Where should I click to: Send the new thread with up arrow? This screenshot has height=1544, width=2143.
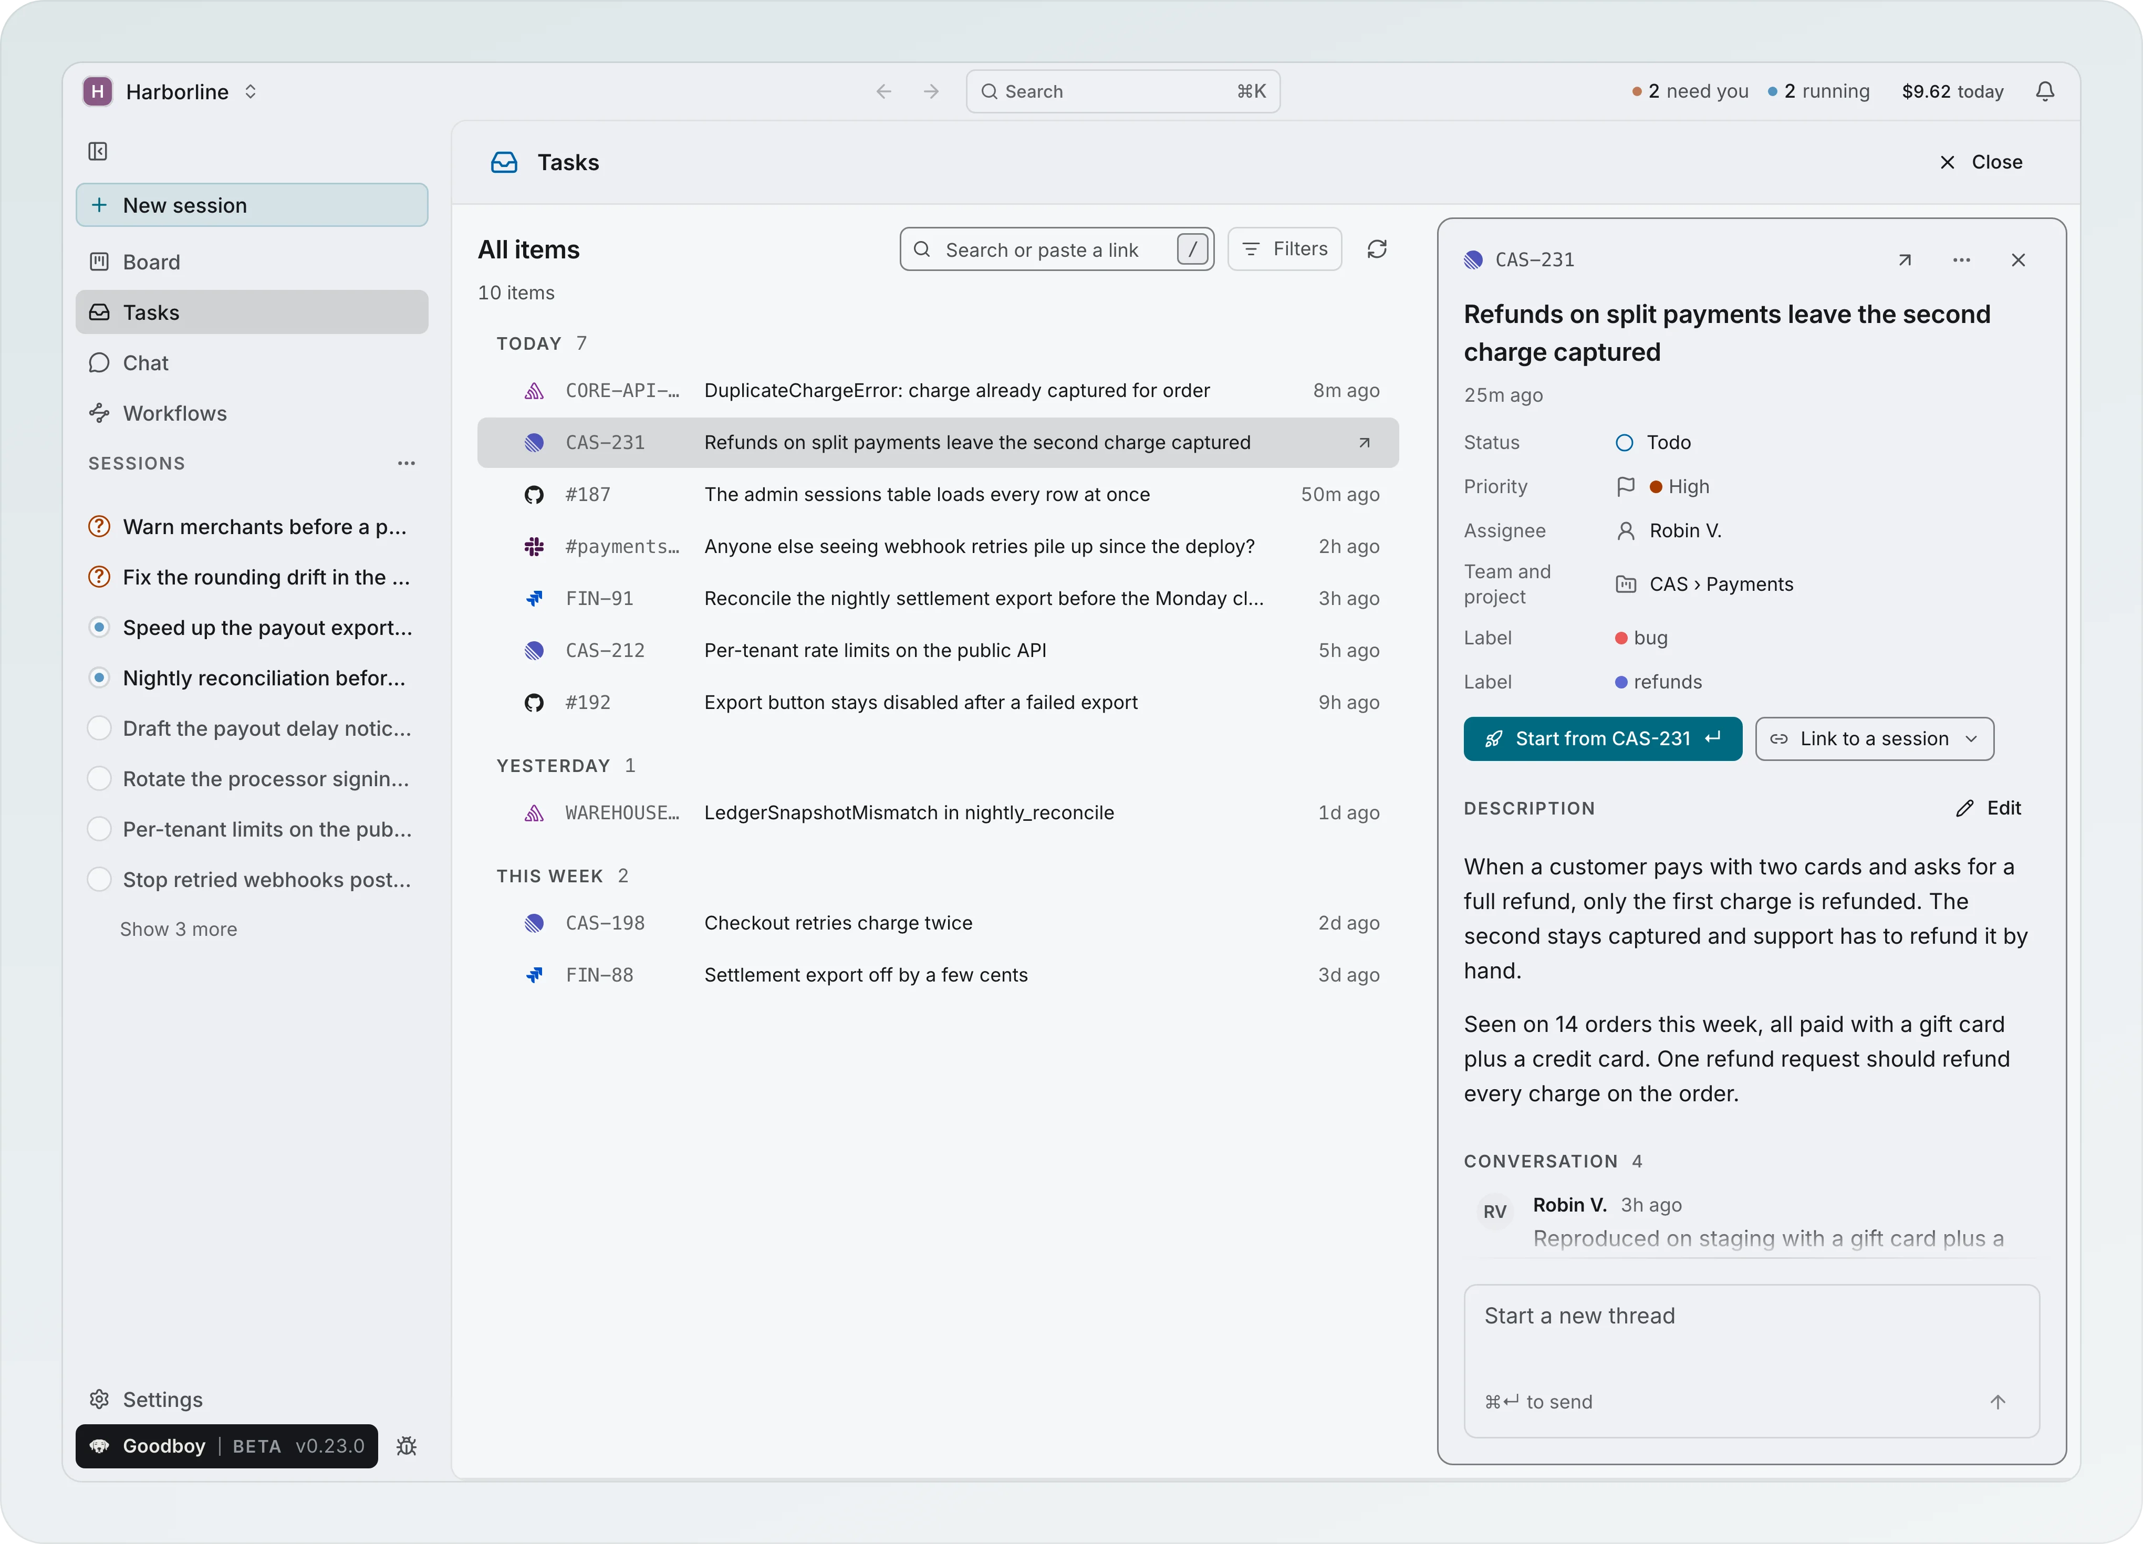point(1998,1401)
